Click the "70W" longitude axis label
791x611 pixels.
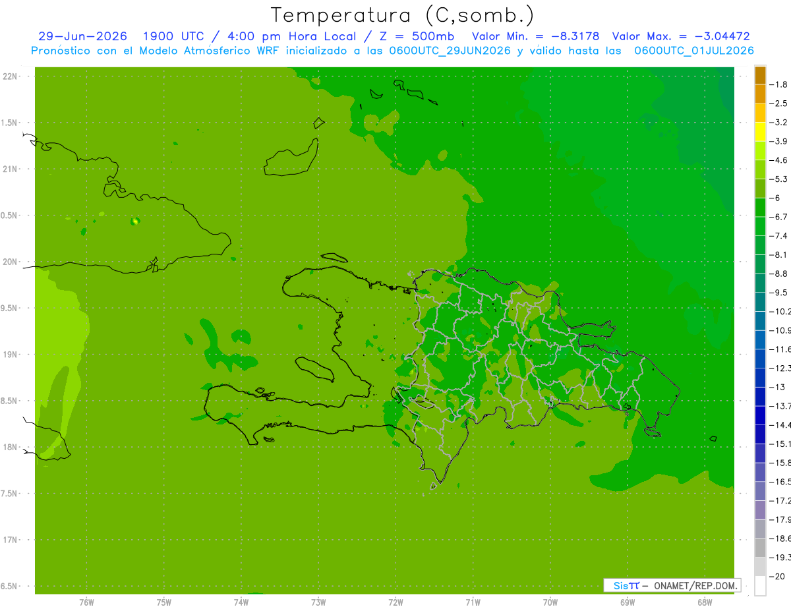pos(550,602)
